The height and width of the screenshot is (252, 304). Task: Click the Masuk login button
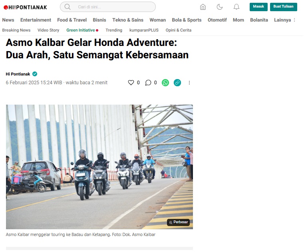point(258,7)
